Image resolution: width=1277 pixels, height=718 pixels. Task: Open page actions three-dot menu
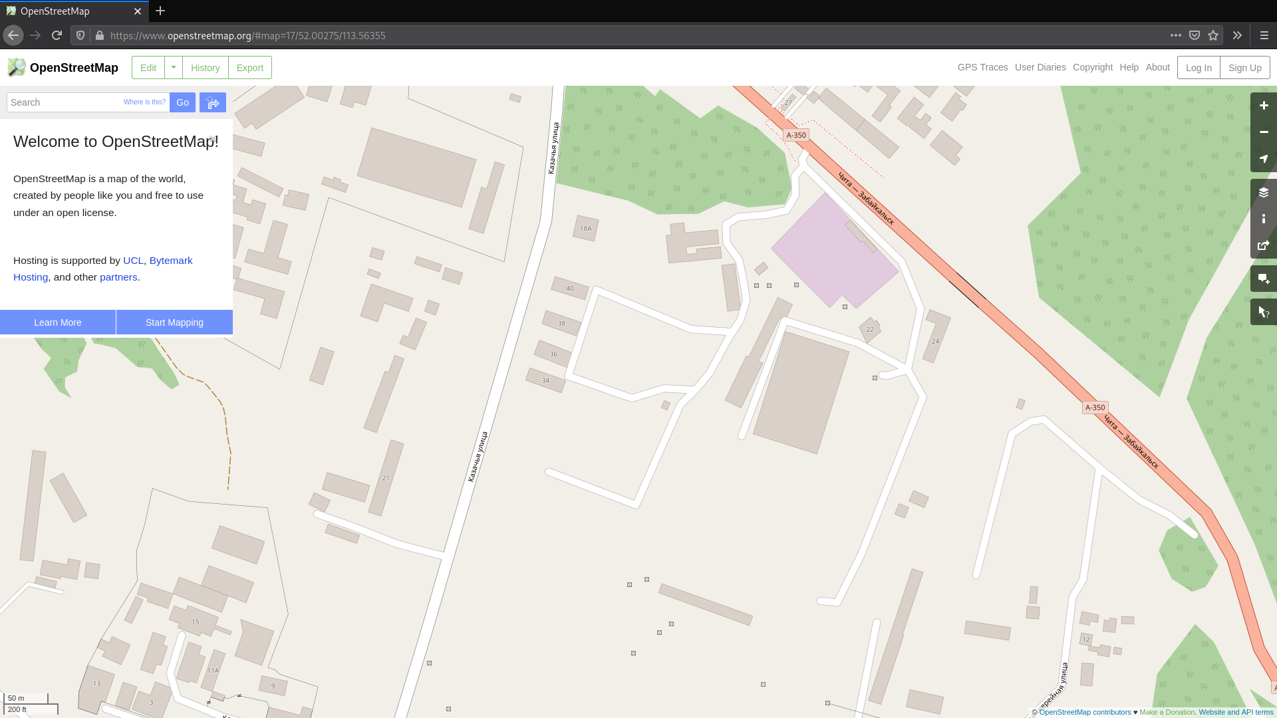pos(1176,35)
